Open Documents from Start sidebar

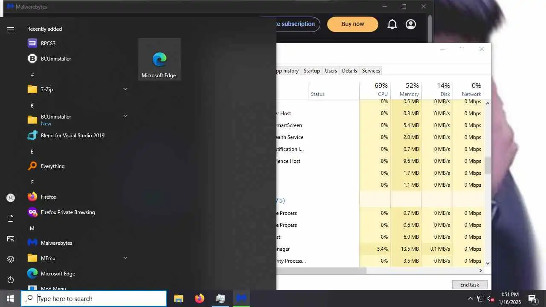click(11, 218)
